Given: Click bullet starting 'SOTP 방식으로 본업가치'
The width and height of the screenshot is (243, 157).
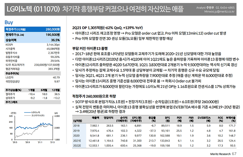Looking at the screenshot, I should [146, 102].
